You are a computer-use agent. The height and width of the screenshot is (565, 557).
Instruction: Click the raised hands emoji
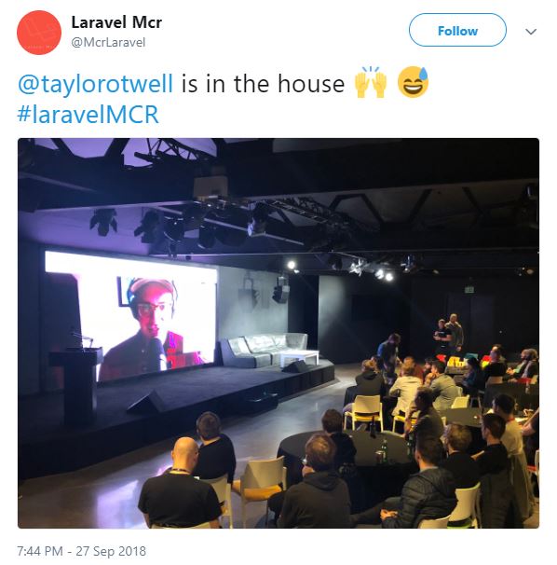click(x=371, y=82)
